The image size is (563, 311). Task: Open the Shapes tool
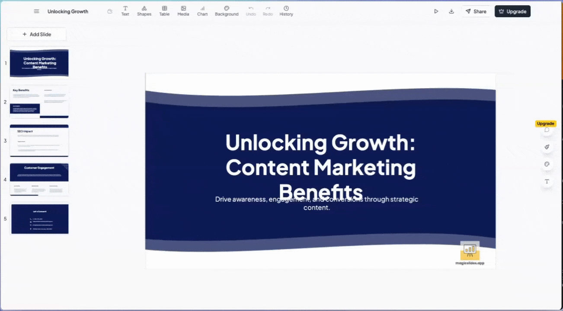[x=144, y=11]
